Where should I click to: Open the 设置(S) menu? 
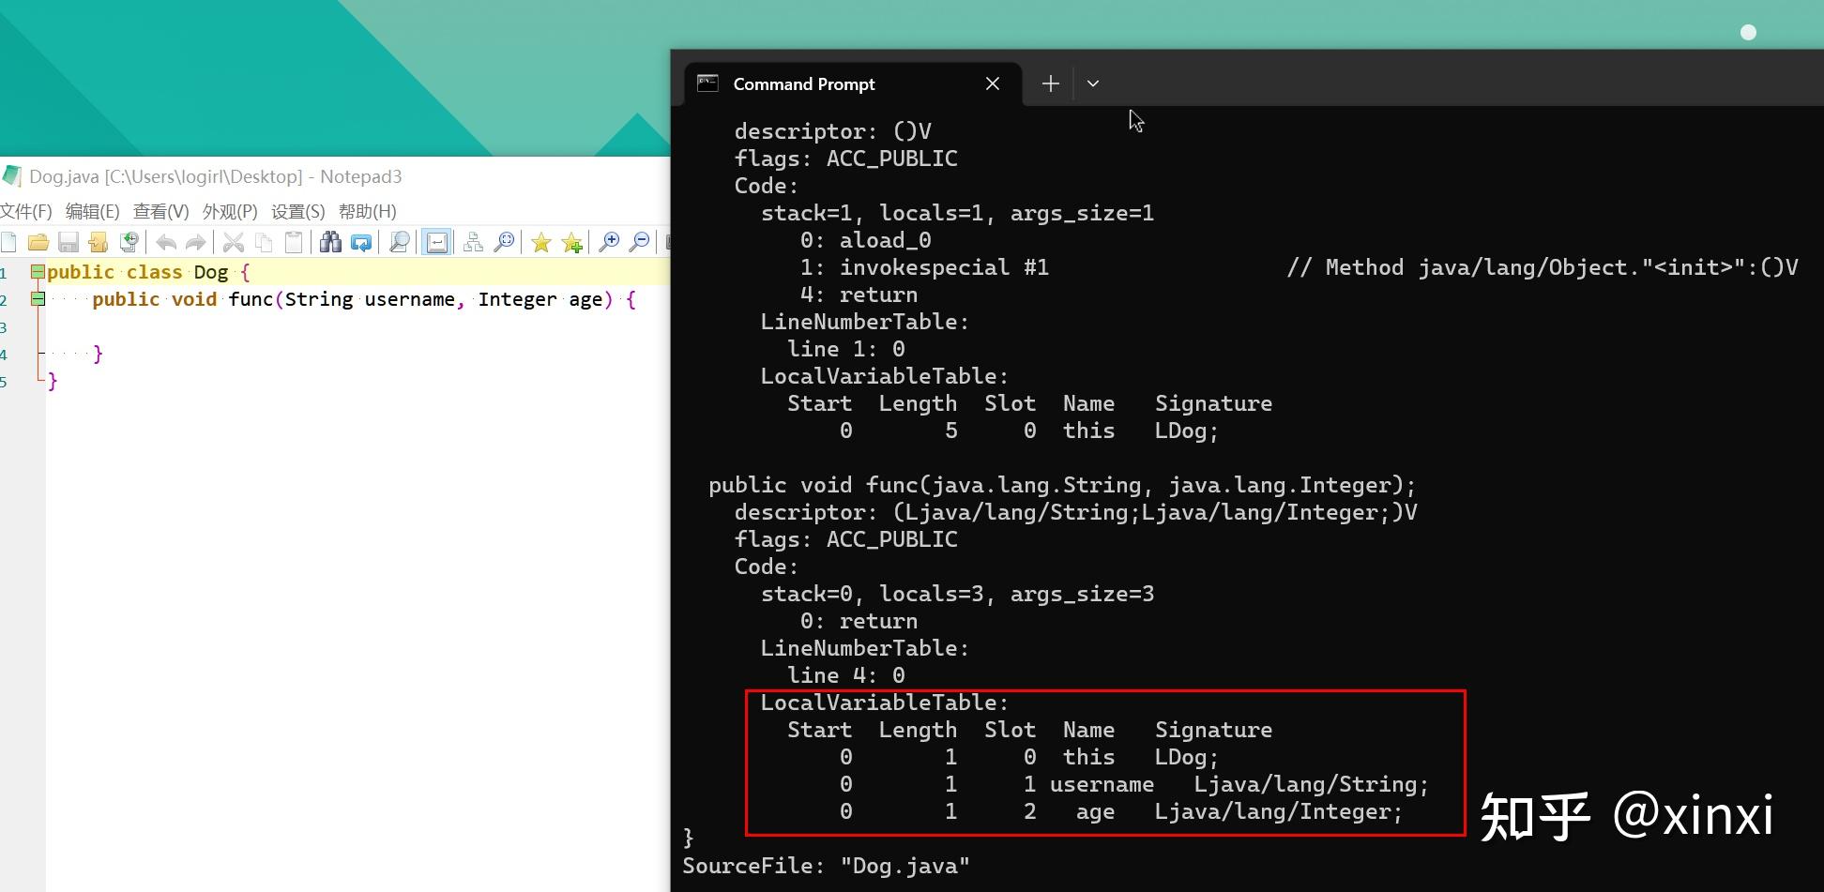pos(298,211)
